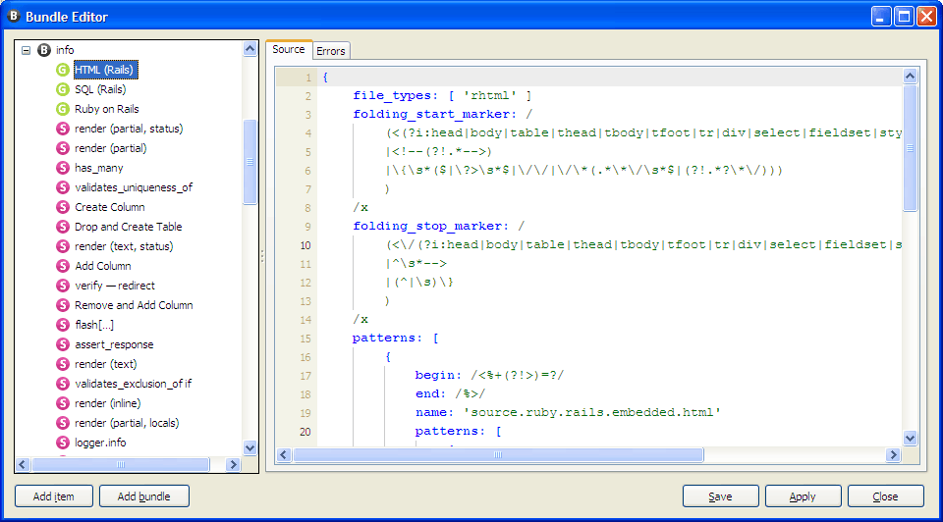Select the Drop and Create Table snippet

[x=128, y=227]
